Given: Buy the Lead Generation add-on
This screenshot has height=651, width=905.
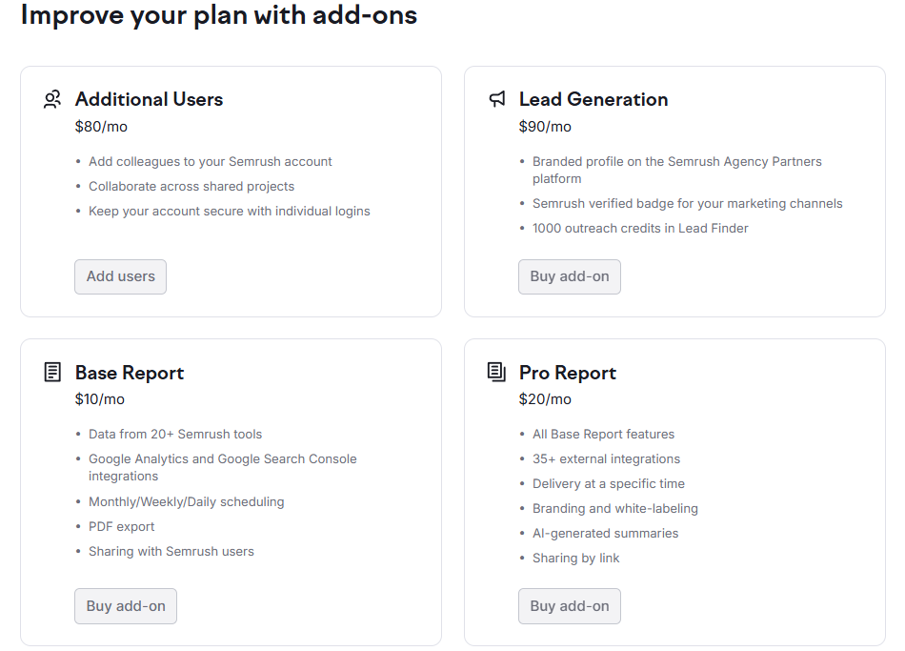Looking at the screenshot, I should (x=570, y=276).
